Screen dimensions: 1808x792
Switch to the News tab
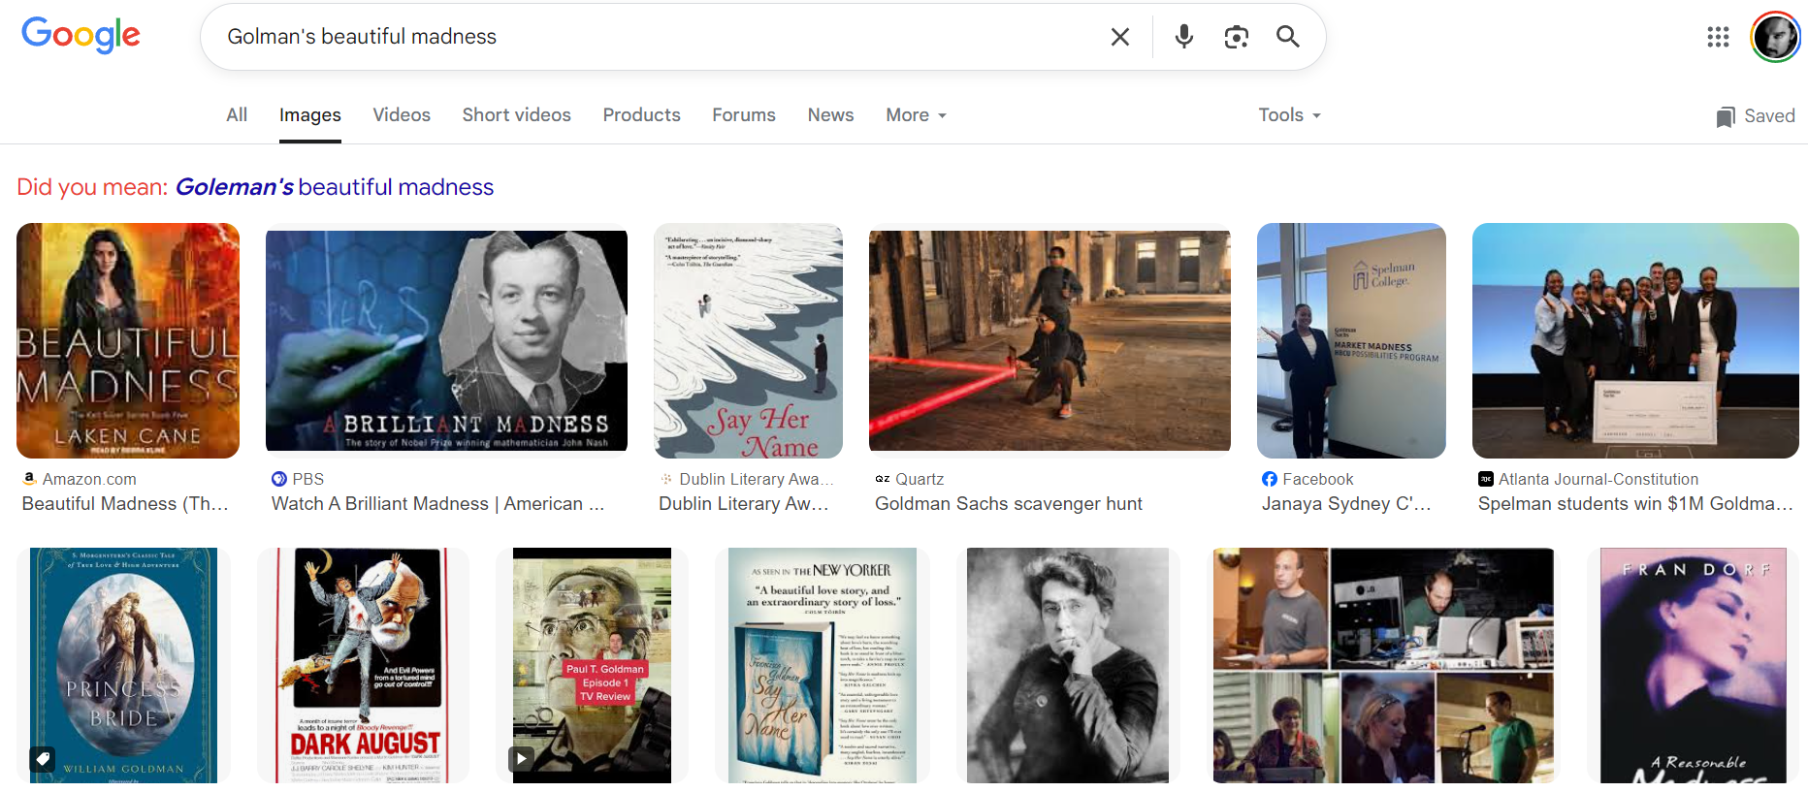[x=830, y=115]
